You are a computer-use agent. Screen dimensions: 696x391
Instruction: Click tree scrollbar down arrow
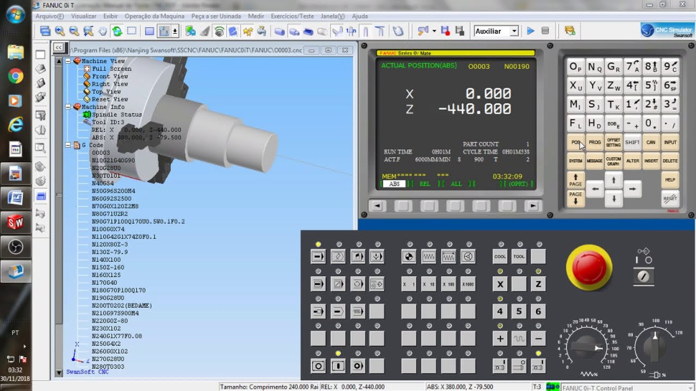click(x=59, y=373)
